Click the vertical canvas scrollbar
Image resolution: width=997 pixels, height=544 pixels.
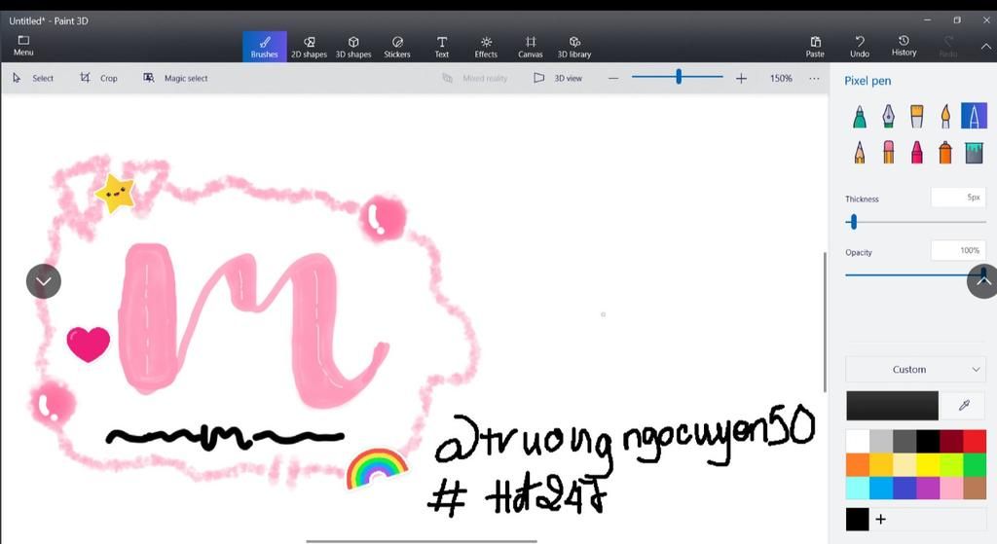(825, 321)
